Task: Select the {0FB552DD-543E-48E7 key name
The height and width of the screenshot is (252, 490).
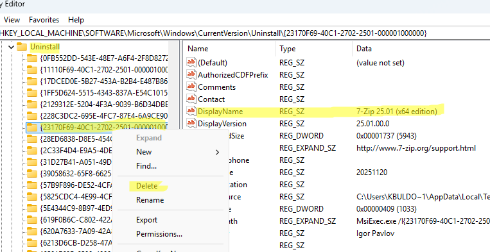Action: click(x=104, y=58)
